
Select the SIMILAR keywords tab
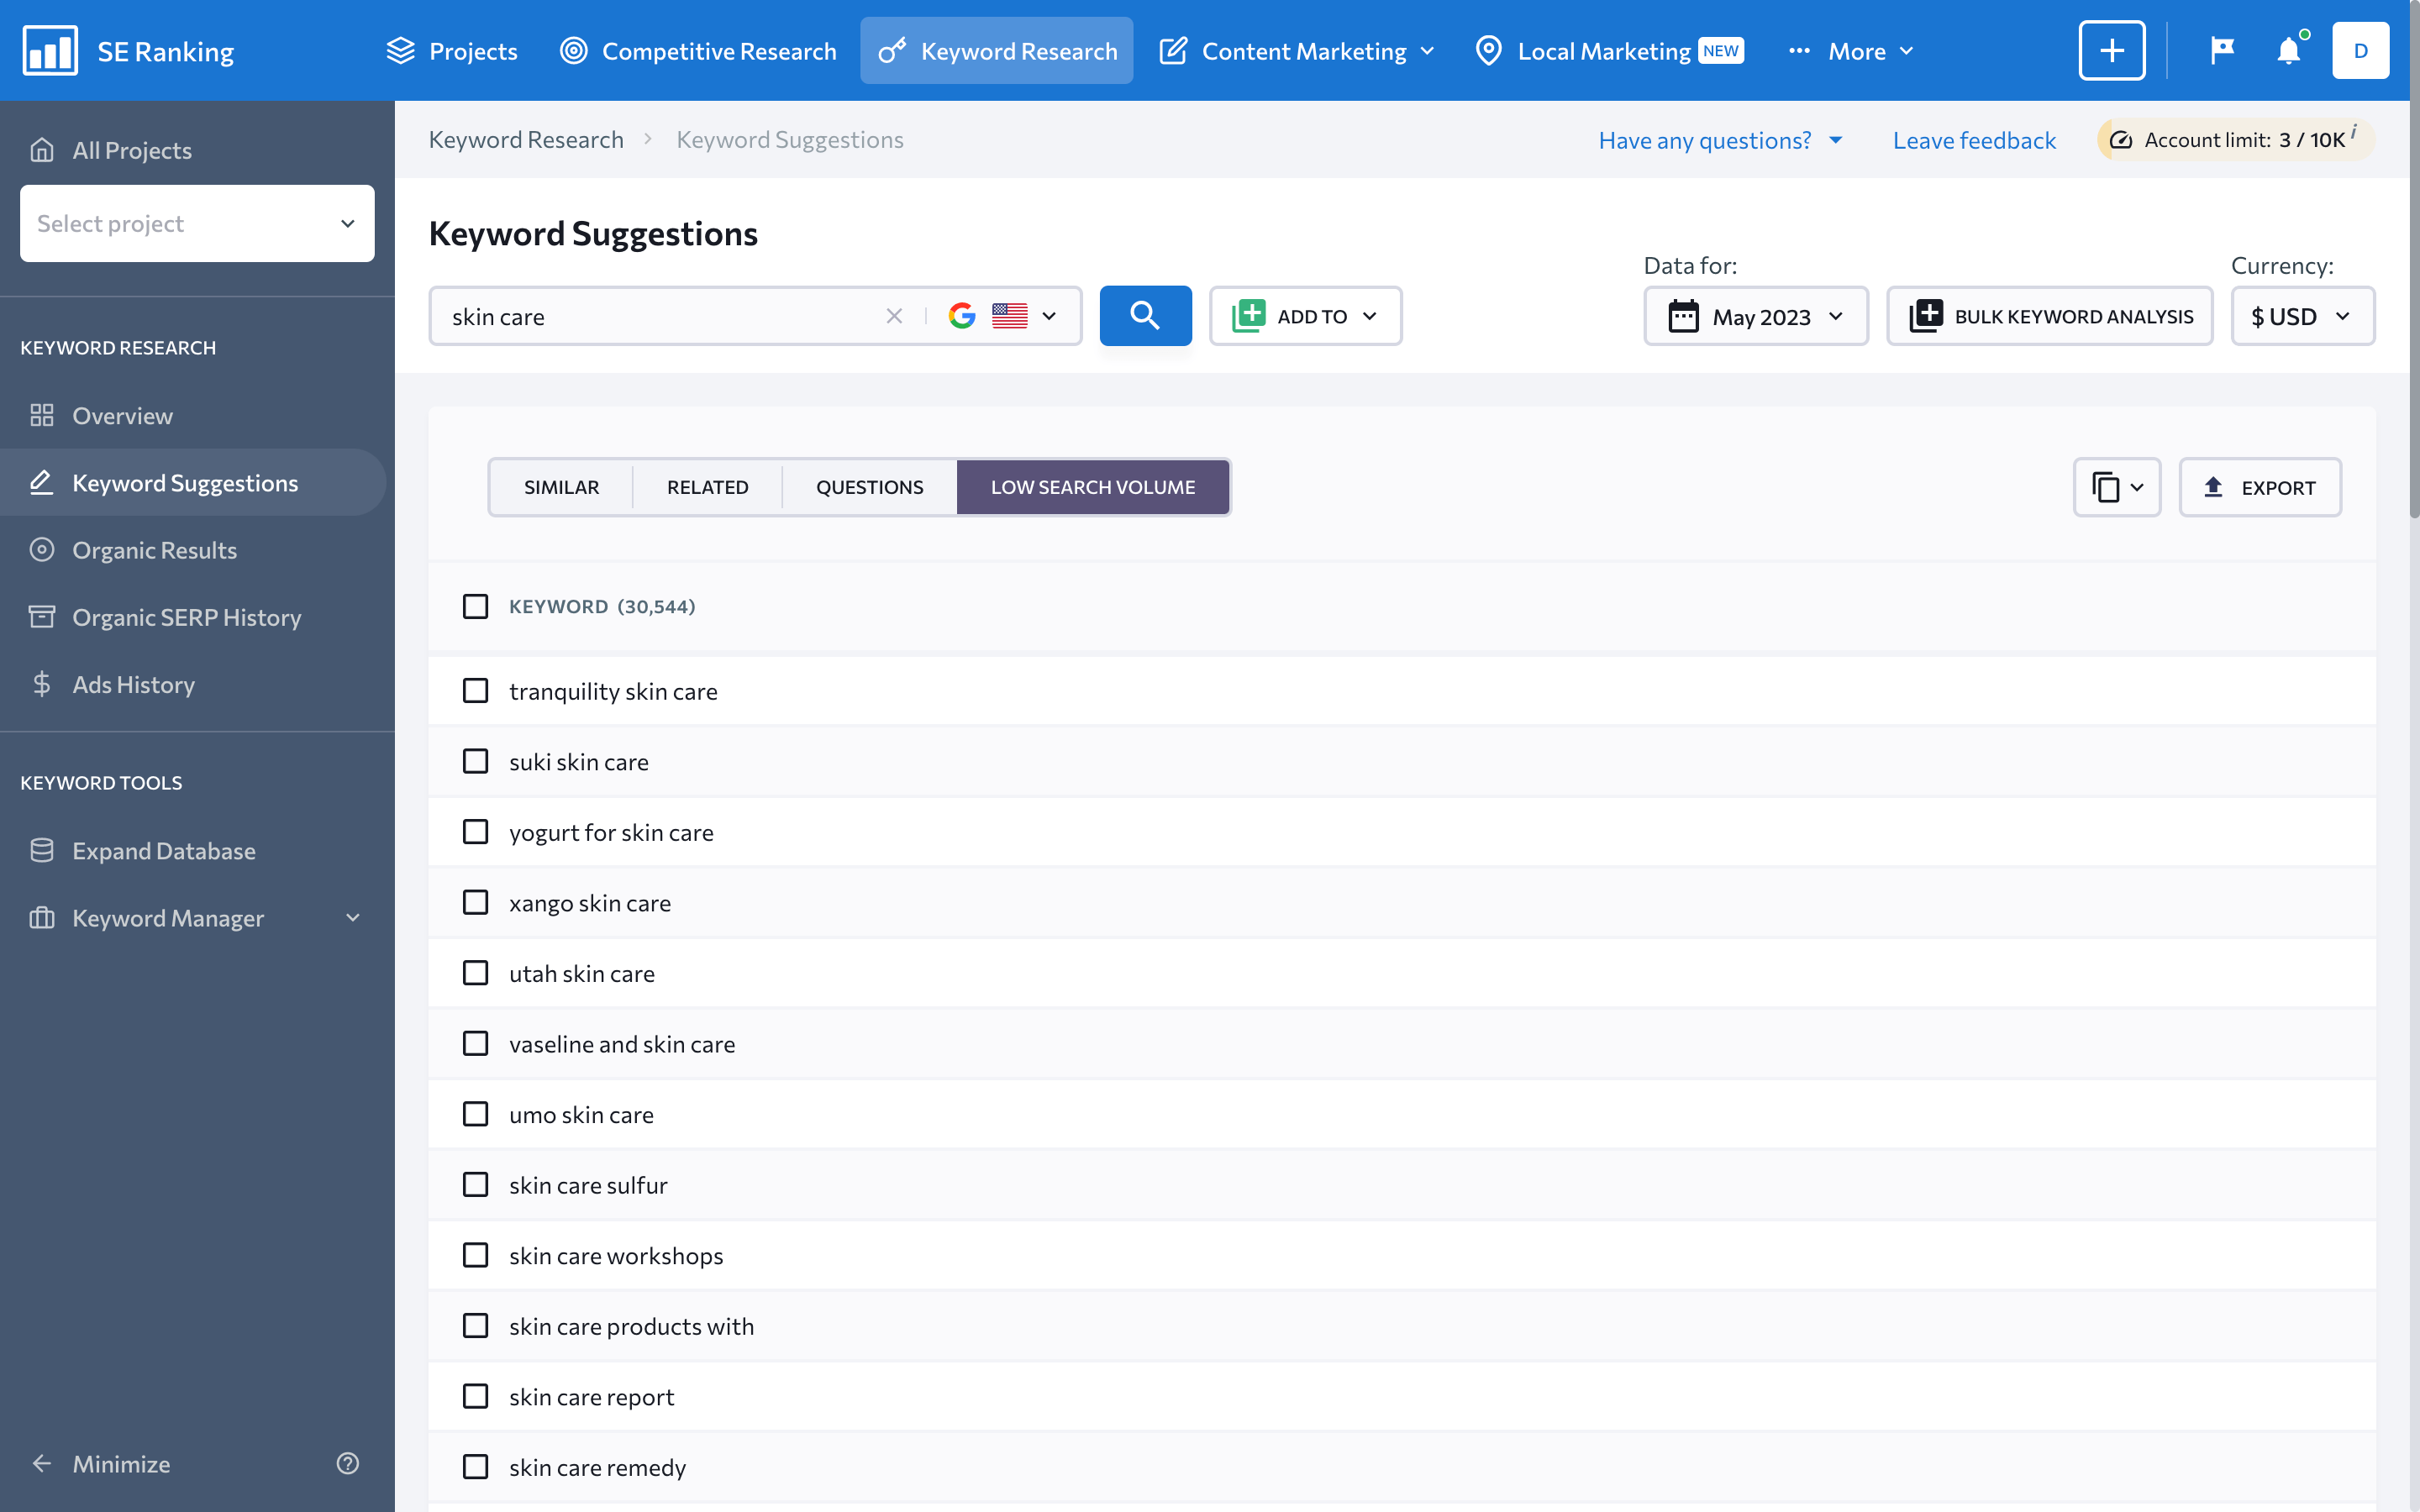561,486
